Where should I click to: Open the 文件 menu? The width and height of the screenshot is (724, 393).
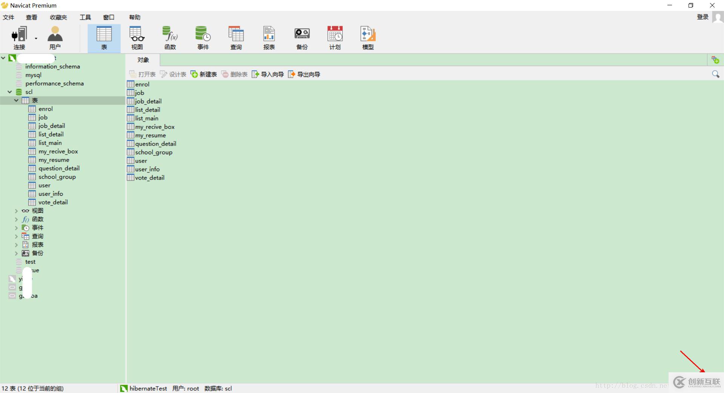[x=8, y=17]
